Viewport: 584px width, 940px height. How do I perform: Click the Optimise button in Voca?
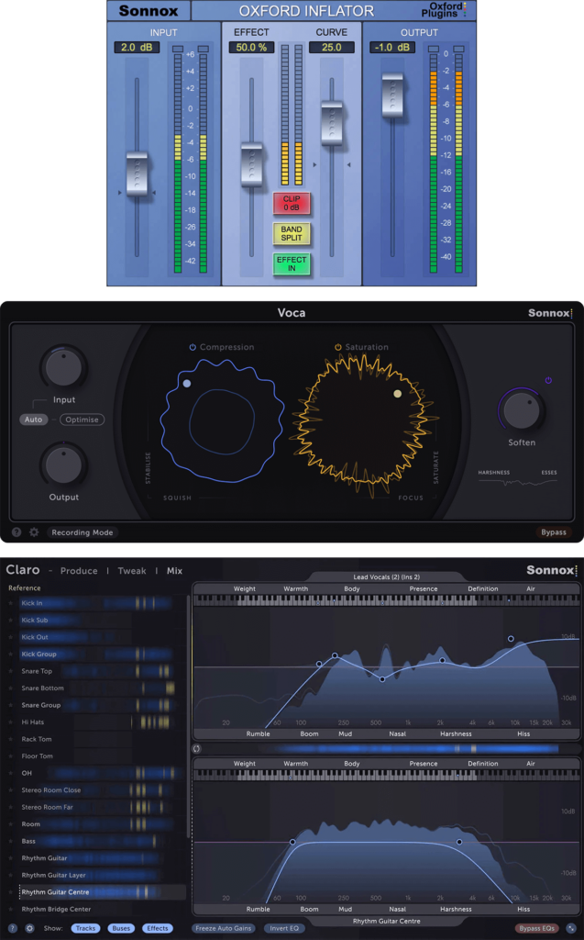click(x=83, y=420)
